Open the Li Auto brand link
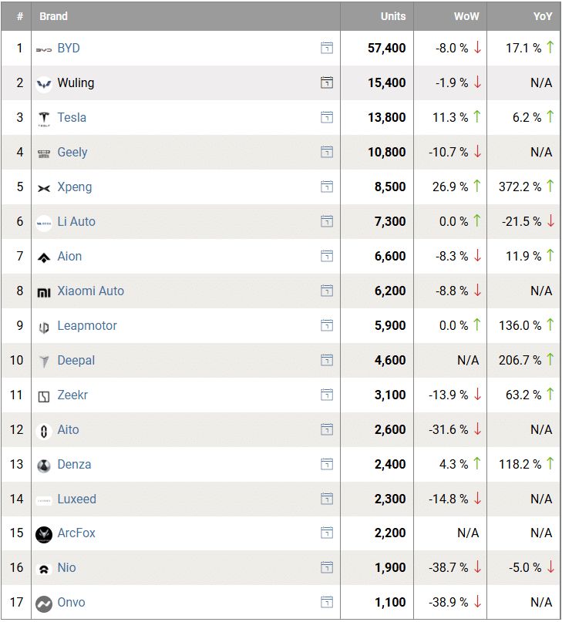This screenshot has width=562, height=622. 76,221
